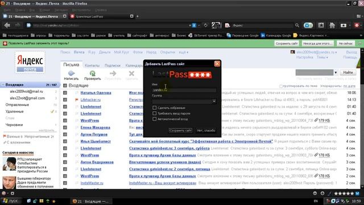Click zoom in plus icon in status bar

[322, 194]
